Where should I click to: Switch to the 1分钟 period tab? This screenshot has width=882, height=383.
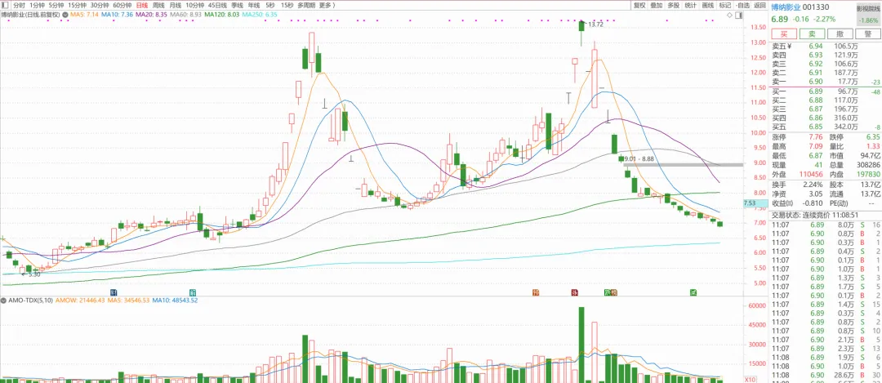pyautogui.click(x=37, y=5)
